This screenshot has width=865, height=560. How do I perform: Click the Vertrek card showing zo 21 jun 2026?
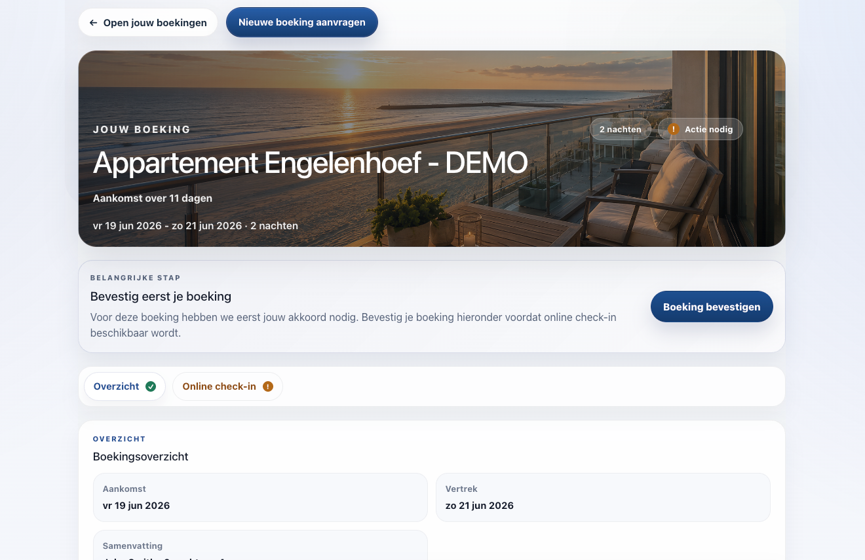tap(603, 498)
